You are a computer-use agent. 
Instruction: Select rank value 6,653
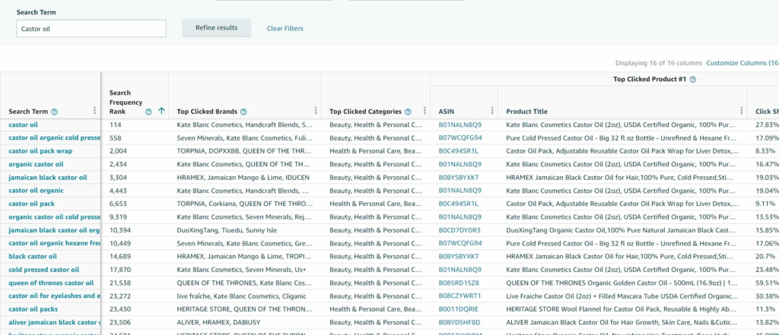coord(118,204)
